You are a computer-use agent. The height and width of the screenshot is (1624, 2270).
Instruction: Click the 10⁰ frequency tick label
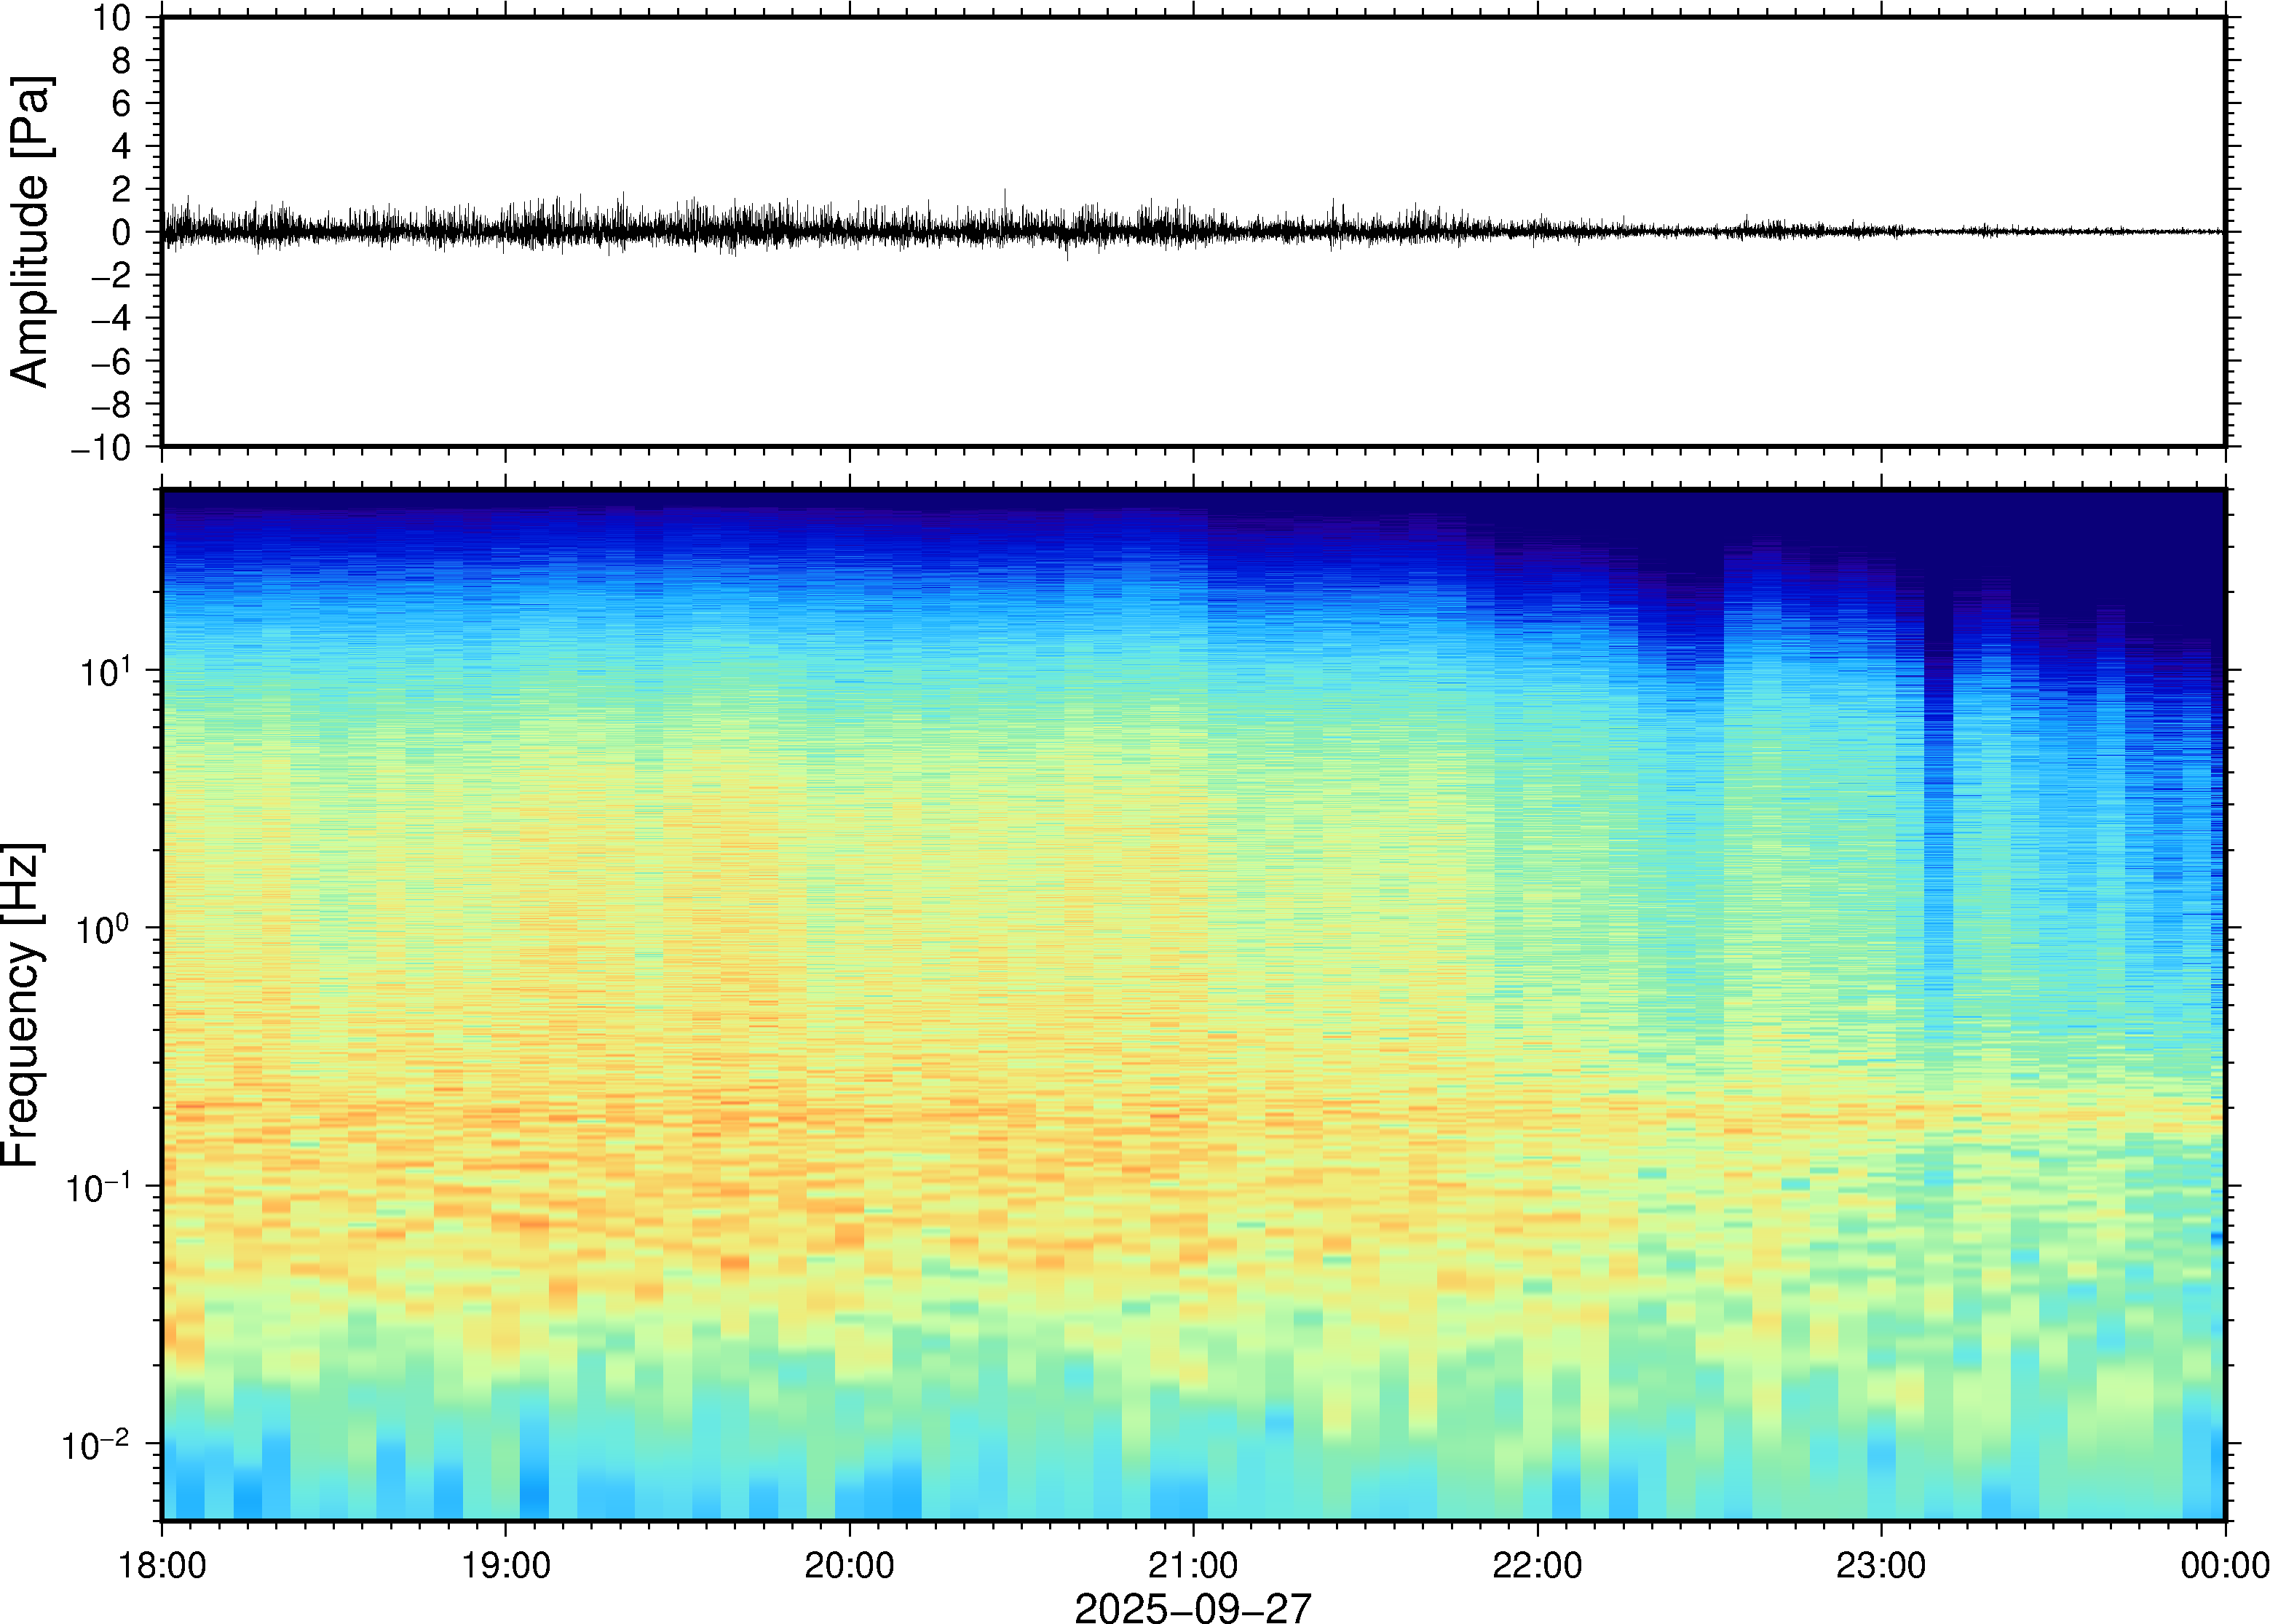[x=103, y=930]
